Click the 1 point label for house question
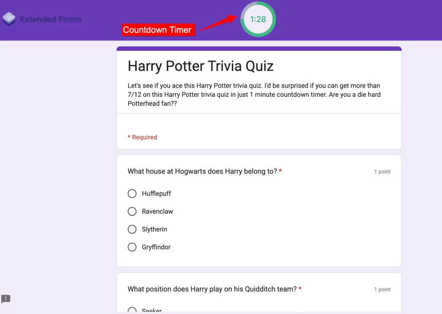 coord(382,171)
